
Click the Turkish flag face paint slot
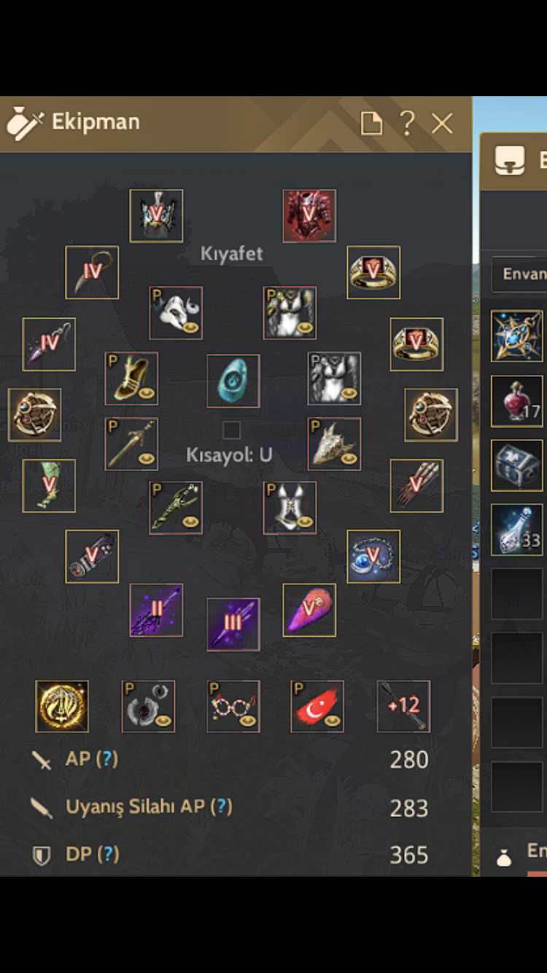(317, 706)
